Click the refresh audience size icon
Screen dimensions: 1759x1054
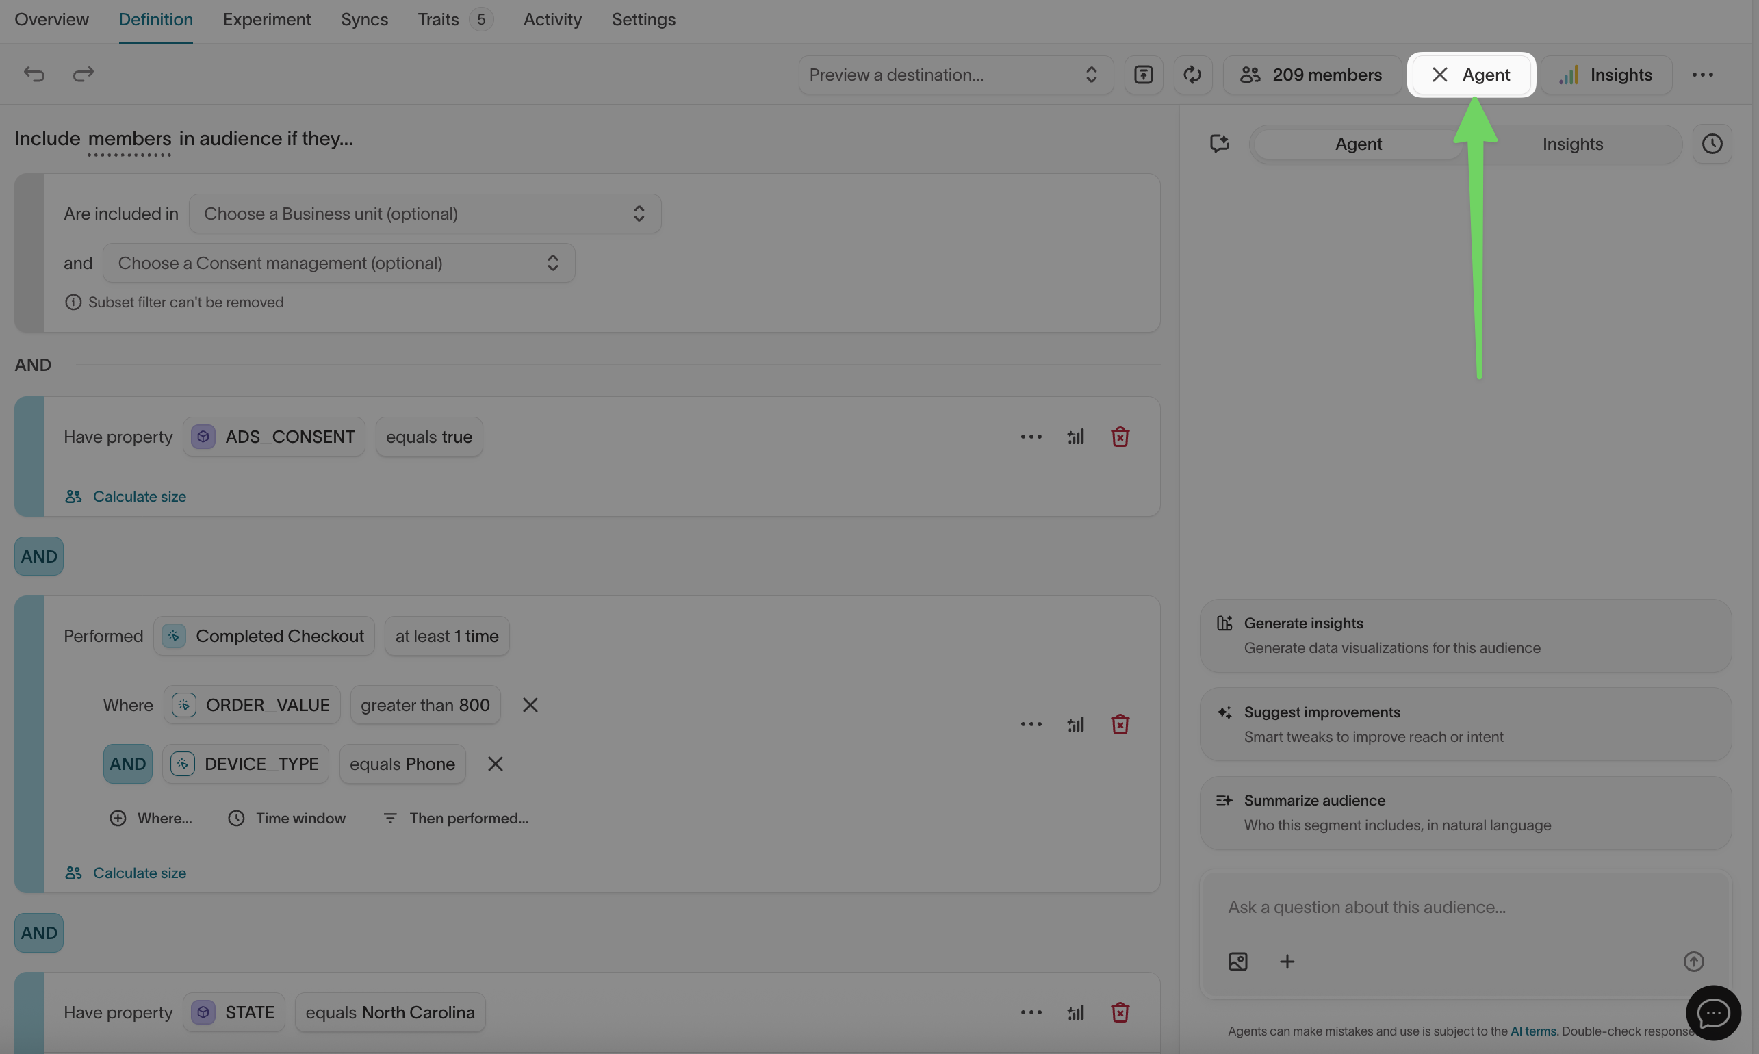1192,75
